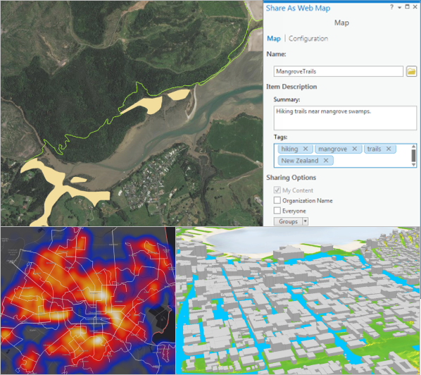Select the Map tab
The width and height of the screenshot is (421, 375).
[274, 39]
